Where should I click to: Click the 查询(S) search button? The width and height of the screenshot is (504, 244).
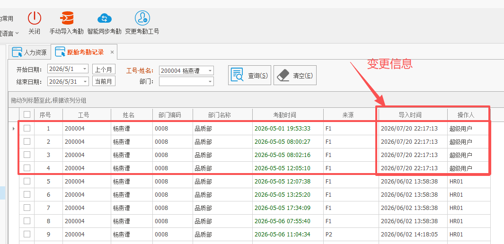(249, 76)
